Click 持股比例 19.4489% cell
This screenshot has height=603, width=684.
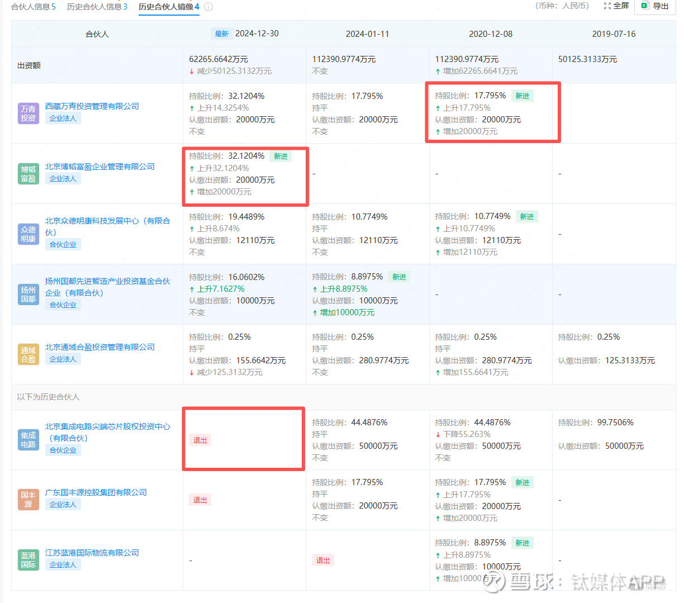pos(227,217)
